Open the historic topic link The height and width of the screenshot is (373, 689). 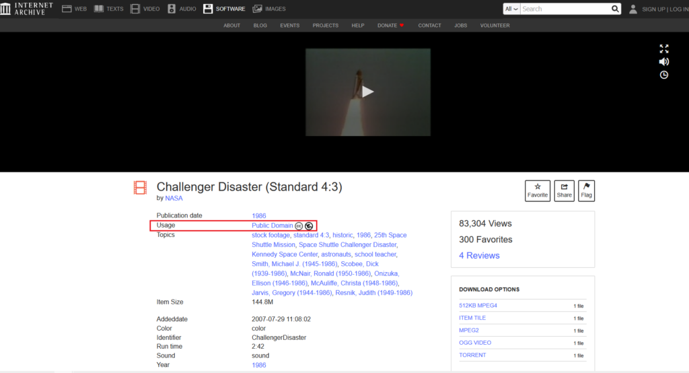tap(342, 235)
